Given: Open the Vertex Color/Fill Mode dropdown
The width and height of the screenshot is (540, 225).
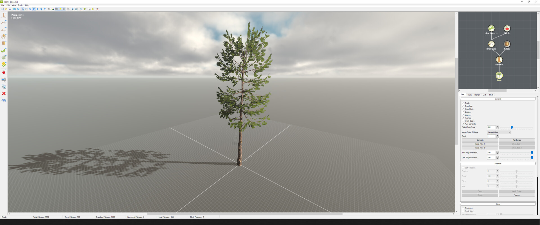Looking at the screenshot, I should (x=499, y=132).
